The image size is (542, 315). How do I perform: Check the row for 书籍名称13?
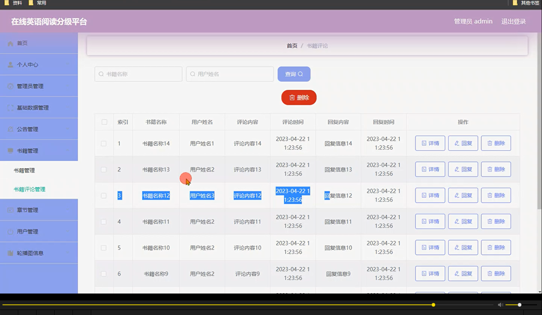pos(104,170)
